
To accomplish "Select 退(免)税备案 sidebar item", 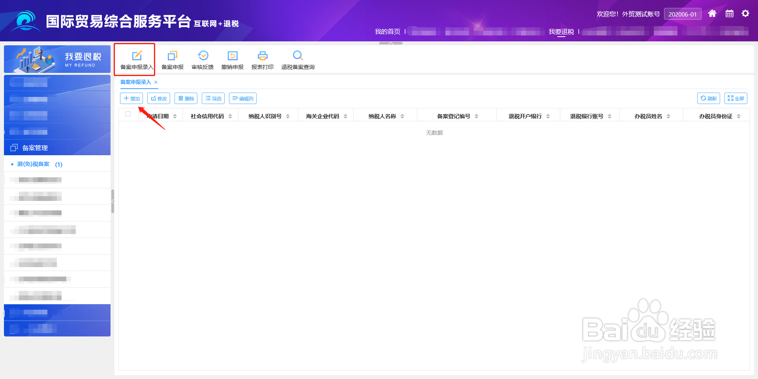I will pos(57,164).
